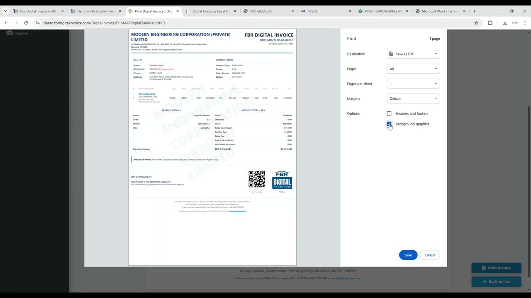
Task: Click the Print Invoice button behind the dialog
Action: pos(496,268)
